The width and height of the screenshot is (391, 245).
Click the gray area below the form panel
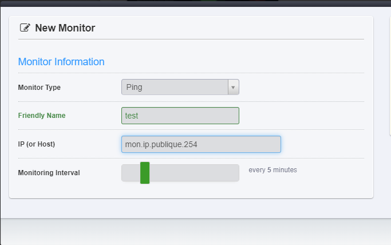click(195, 232)
